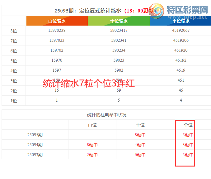Select the value 59 in 2粒 row
Screen dimensions: 211x179
(x=119, y=90)
